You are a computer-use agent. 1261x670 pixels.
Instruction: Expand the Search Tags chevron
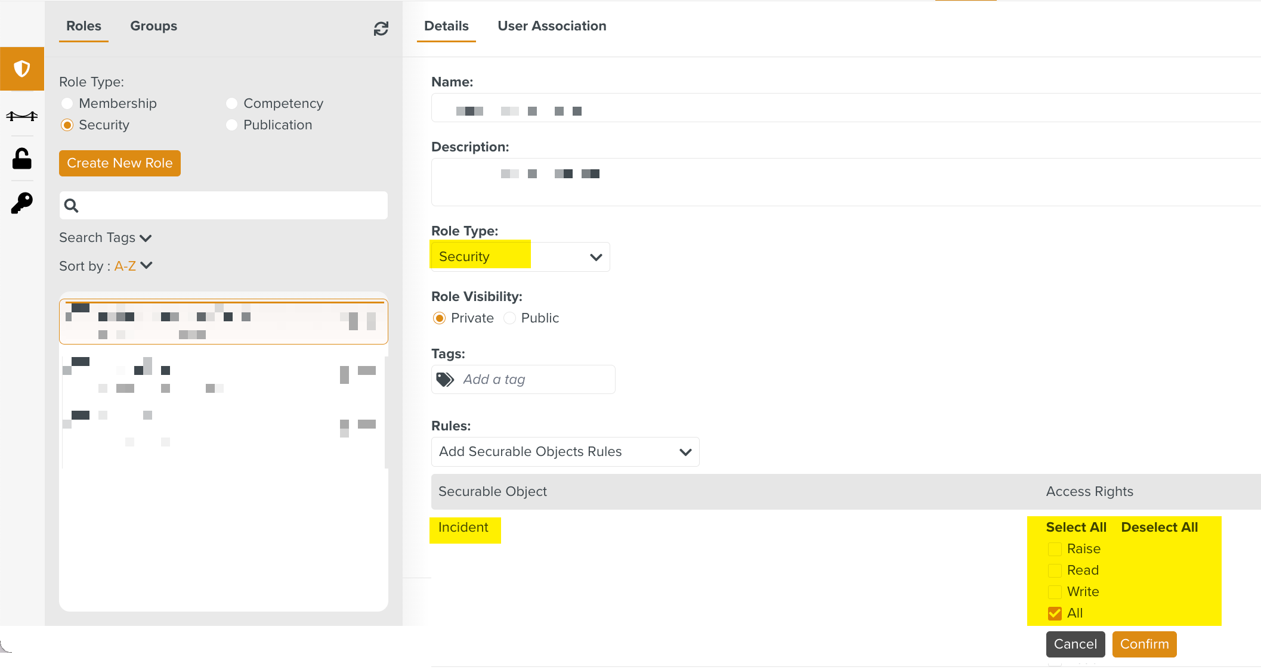click(x=146, y=238)
